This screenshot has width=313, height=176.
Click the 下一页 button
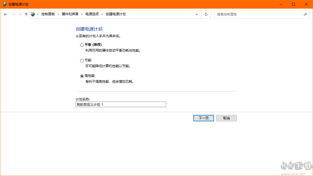click(203, 118)
